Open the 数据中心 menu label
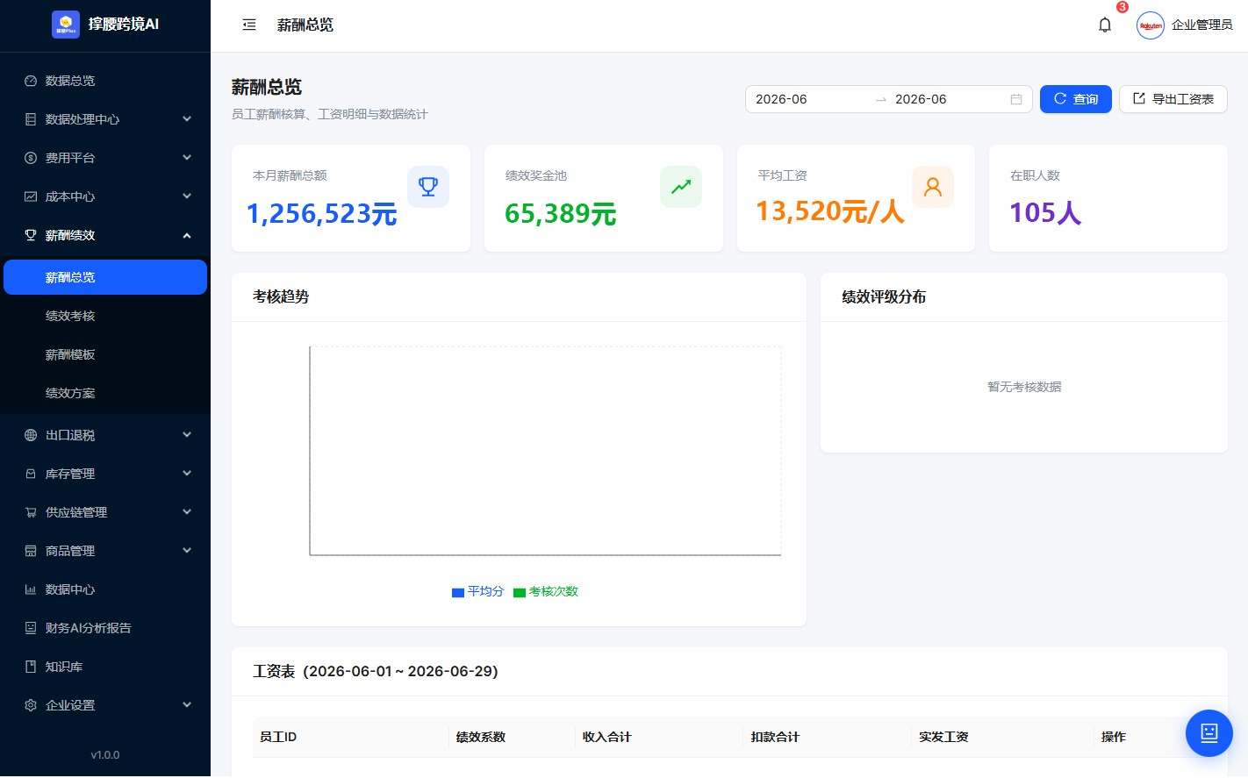 (70, 589)
